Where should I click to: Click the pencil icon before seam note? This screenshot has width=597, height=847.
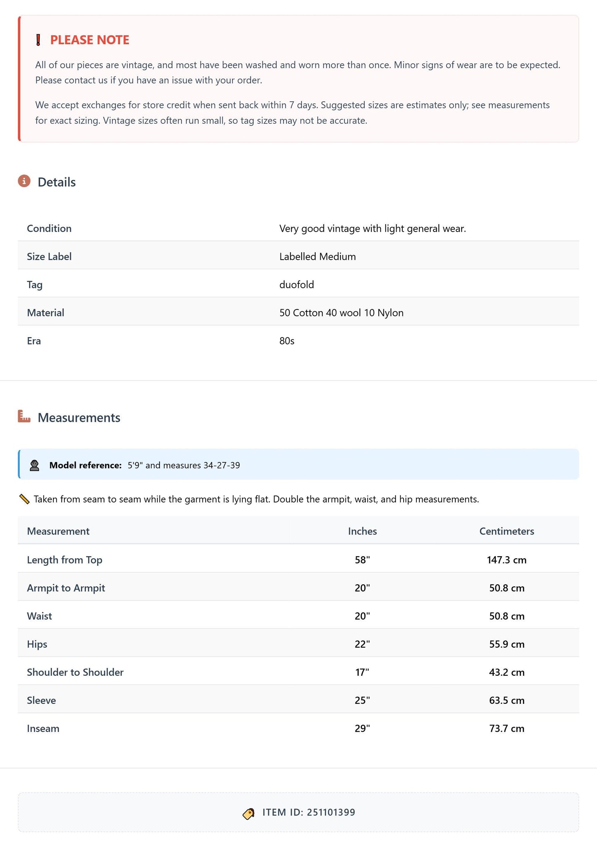click(24, 499)
